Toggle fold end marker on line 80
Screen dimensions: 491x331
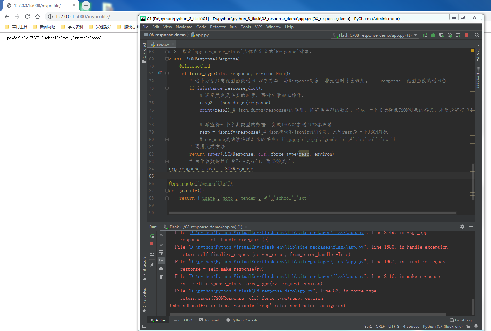pyautogui.click(x=167, y=139)
